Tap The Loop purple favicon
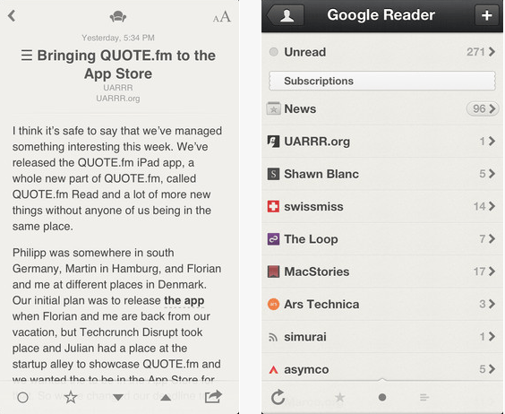 273,239
